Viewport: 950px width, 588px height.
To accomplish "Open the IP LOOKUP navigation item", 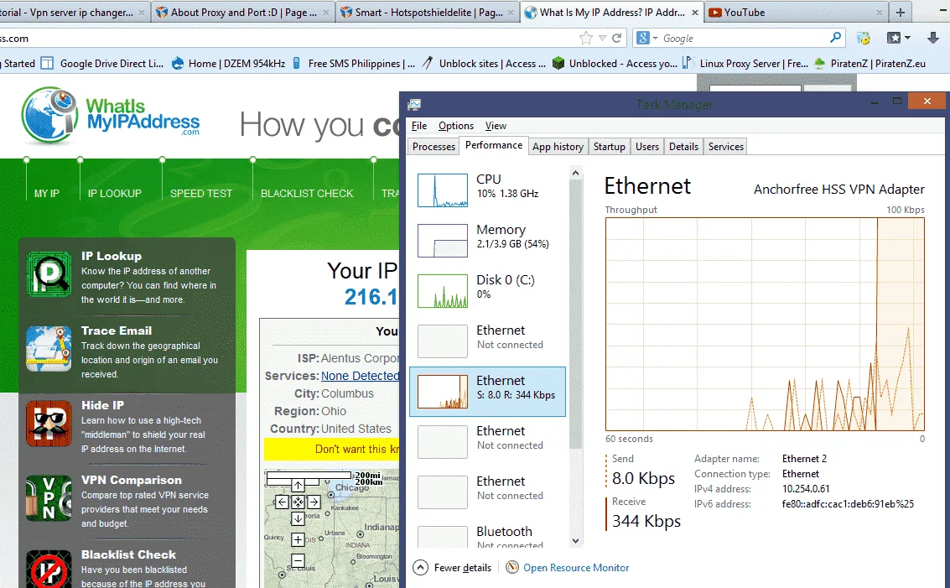I will [x=115, y=194].
